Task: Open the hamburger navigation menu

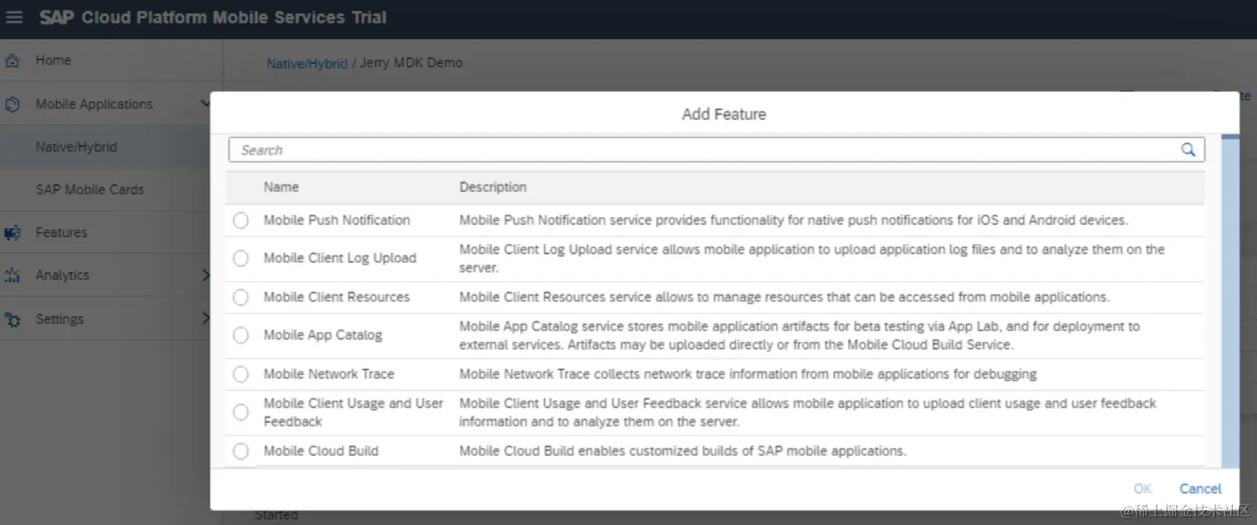Action: click(x=14, y=17)
